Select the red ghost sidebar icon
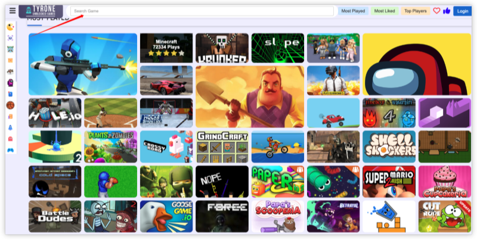Screen dimensions: 477x240 10,139
